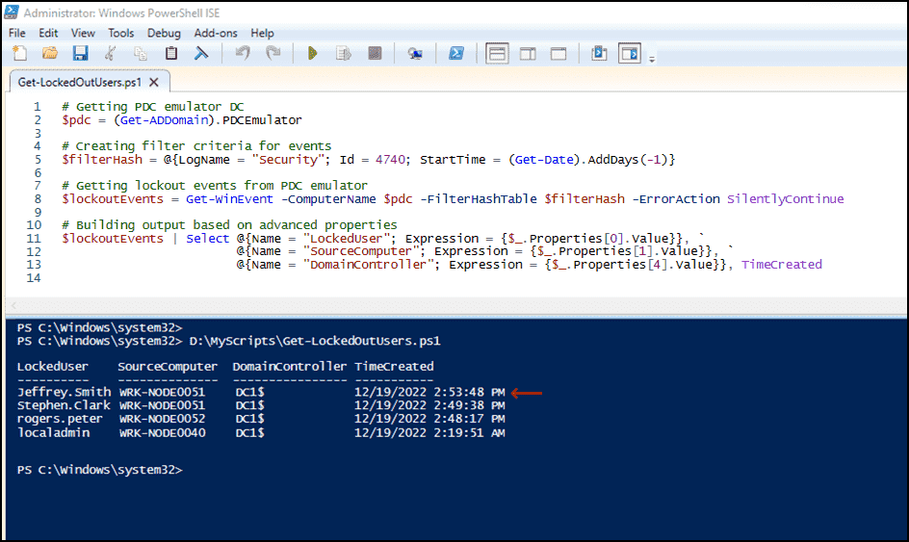This screenshot has height=542, width=909.
Task: Toggle Show Script Pane Maximized layout
Action: pos(558,54)
